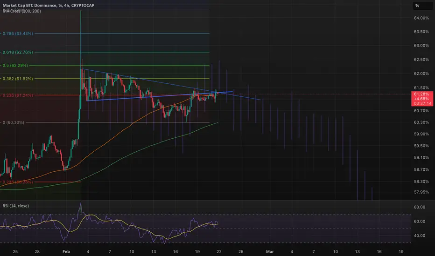Screen dimensions: 435x256
Task: Select the 0.236 (58.28%) red Fibonacci label
Action: point(18,182)
